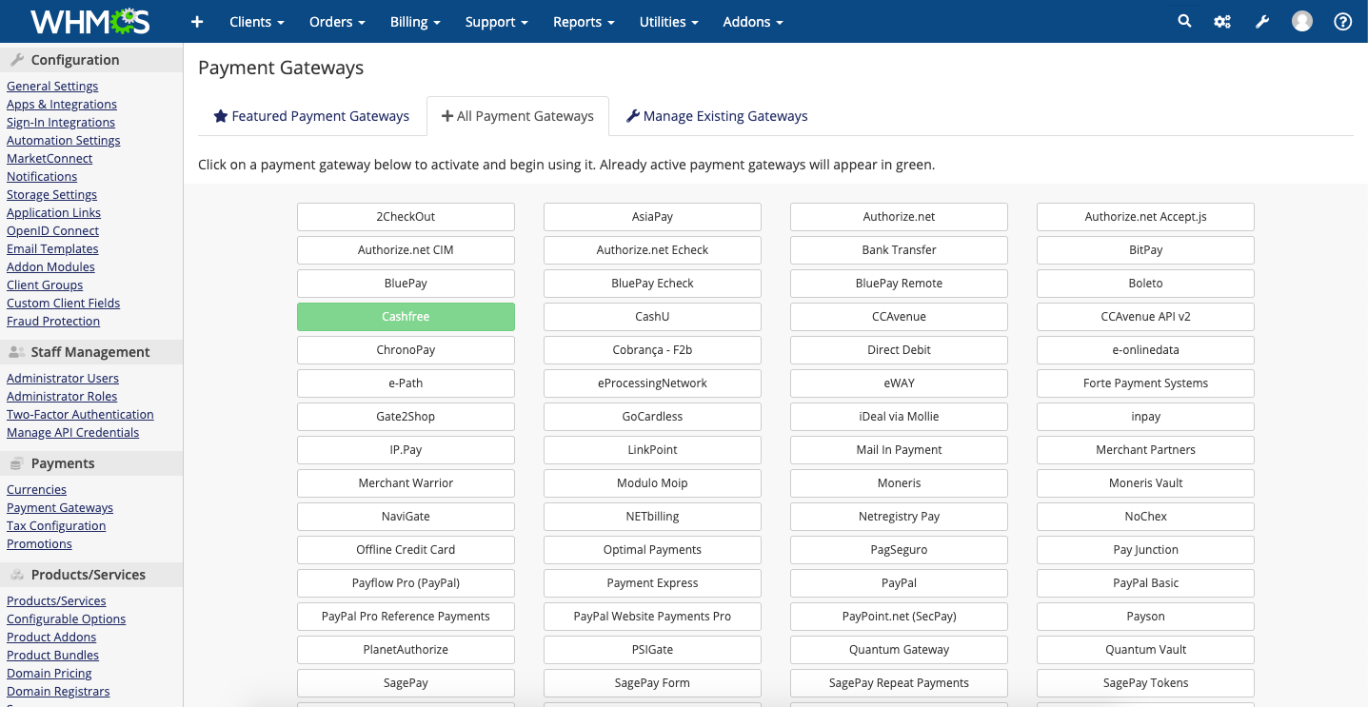Click the help question mark icon

tap(1342, 21)
